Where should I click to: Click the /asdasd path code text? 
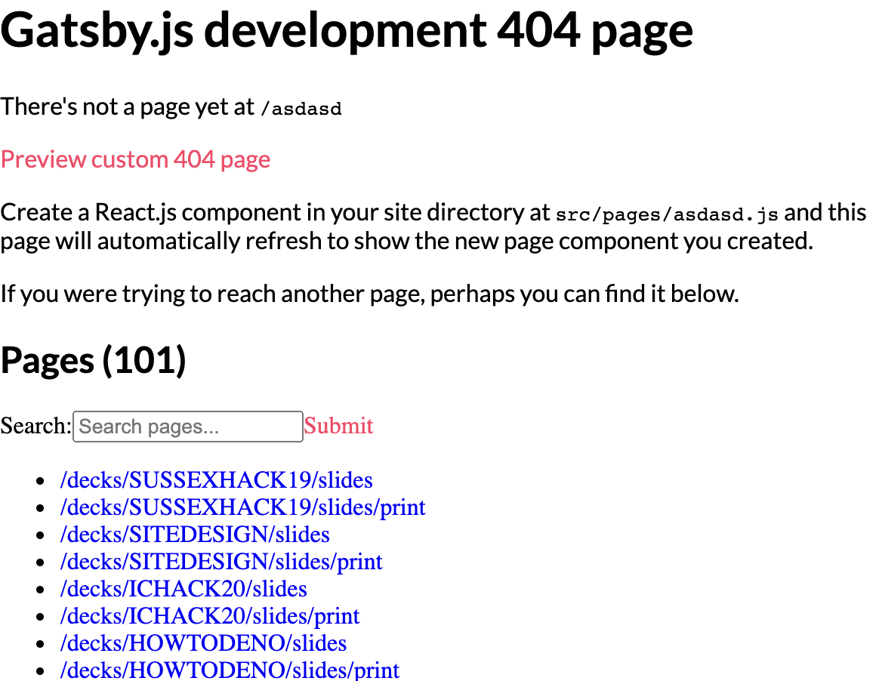(x=301, y=109)
